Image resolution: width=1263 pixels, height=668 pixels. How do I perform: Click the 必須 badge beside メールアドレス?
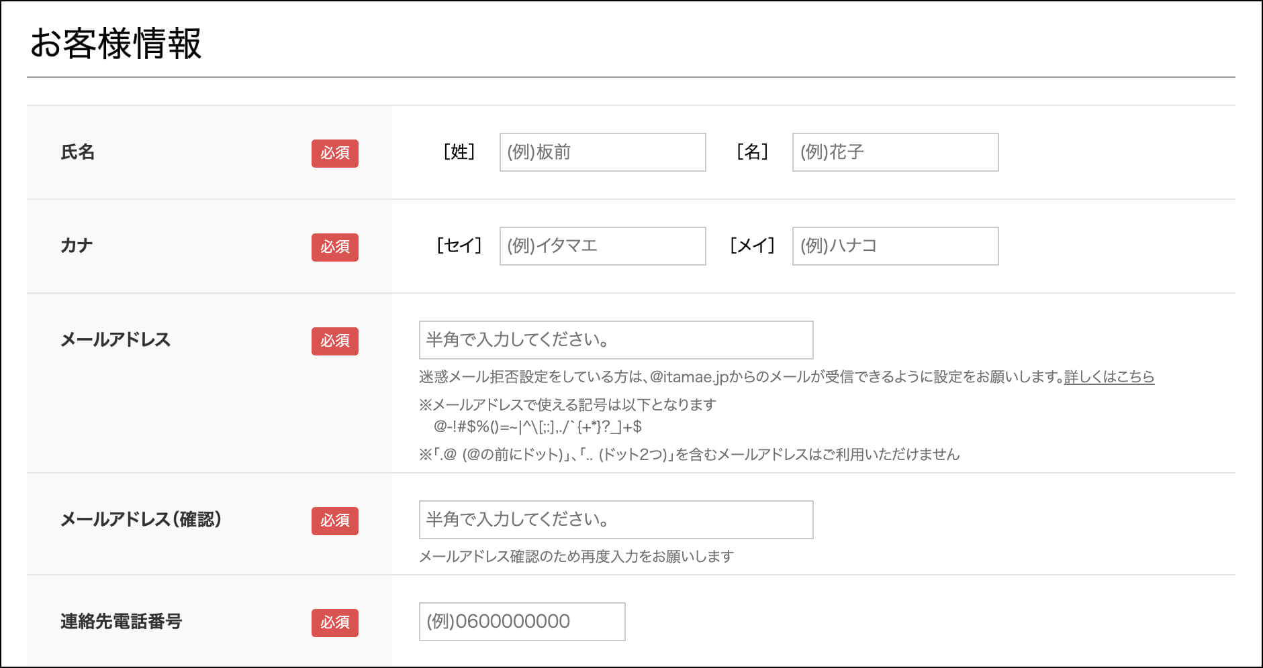pyautogui.click(x=334, y=341)
